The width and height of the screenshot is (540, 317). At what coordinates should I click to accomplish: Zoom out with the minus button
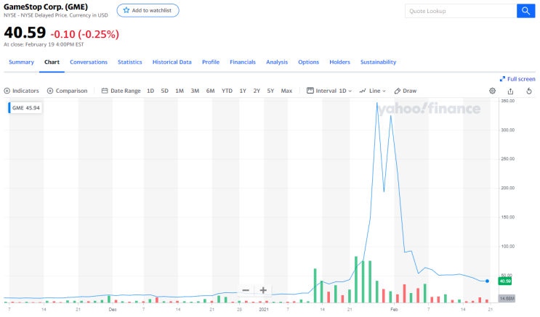(x=246, y=290)
